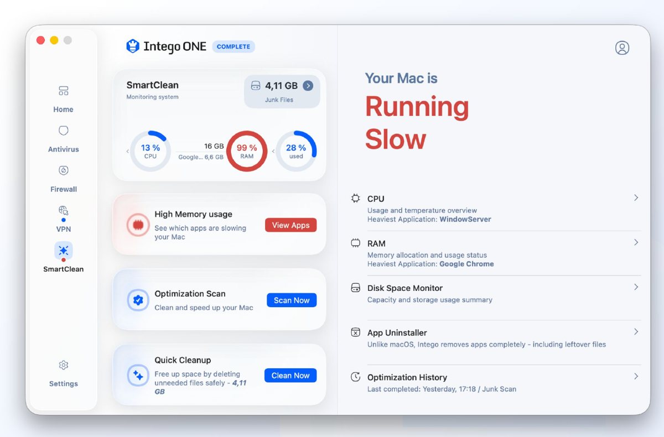This screenshot has height=437, width=664.
Task: Expand the App Uninstaller chevron
Action: coord(636,332)
